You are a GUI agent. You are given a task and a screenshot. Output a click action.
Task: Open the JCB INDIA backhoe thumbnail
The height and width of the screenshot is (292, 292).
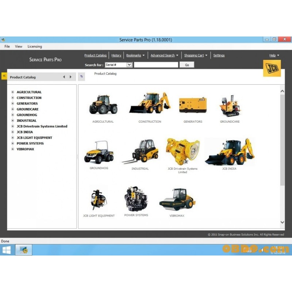click(229, 152)
